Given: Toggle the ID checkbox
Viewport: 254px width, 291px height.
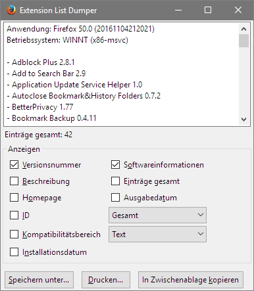Looking at the screenshot, I should coord(14,215).
